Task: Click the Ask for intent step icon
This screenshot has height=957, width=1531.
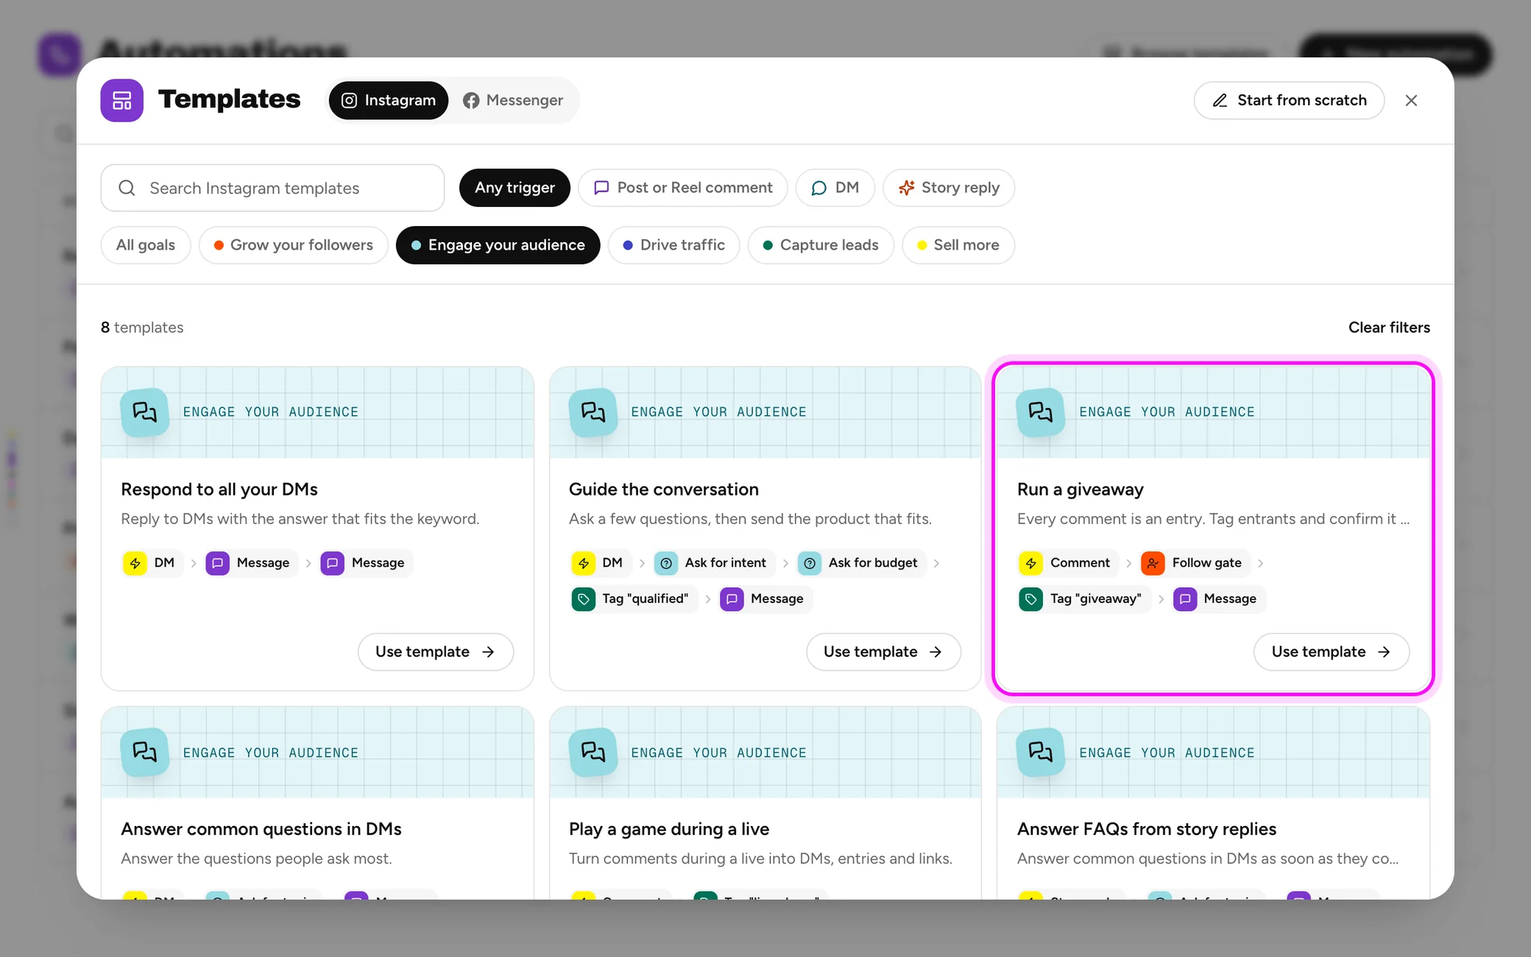Action: click(665, 563)
